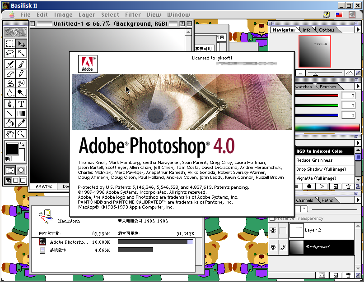Viewport: 364px width, 282px height.
Task: Choose the Type tool
Action: click(x=21, y=104)
